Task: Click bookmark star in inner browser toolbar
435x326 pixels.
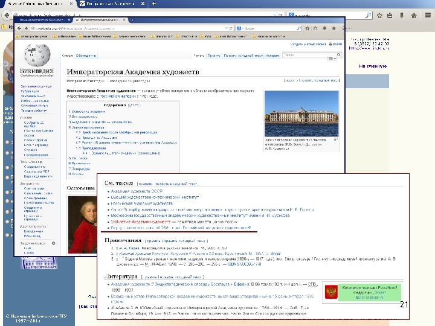Action: [x=308, y=28]
